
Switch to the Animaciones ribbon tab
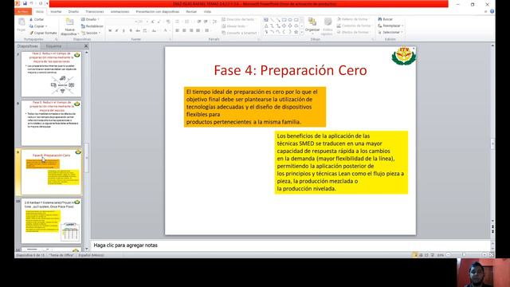120,11
